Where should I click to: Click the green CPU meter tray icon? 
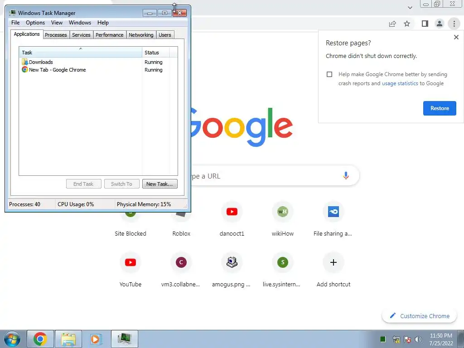pyautogui.click(x=383, y=339)
